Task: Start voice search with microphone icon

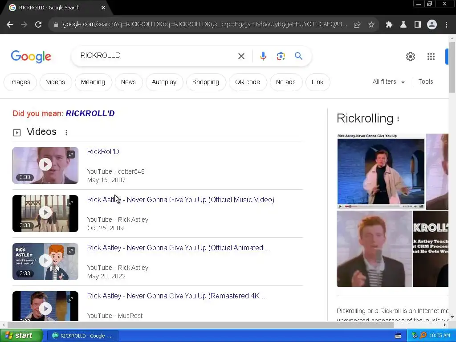Action: (263, 56)
